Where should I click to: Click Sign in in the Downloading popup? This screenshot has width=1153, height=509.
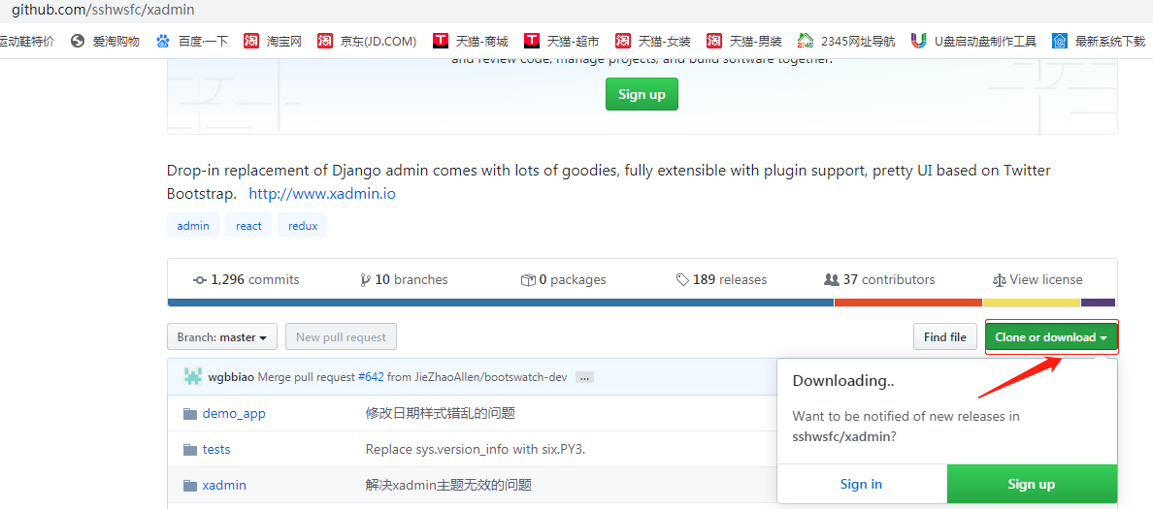pos(861,484)
